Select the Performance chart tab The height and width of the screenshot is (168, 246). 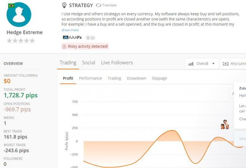click(90, 78)
